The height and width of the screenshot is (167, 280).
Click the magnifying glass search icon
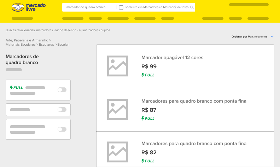[x=192, y=7]
